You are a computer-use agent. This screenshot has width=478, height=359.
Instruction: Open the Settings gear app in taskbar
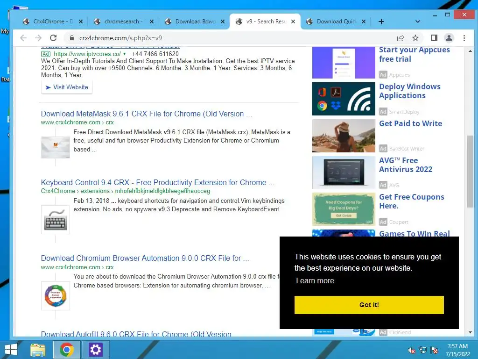[x=95, y=350]
